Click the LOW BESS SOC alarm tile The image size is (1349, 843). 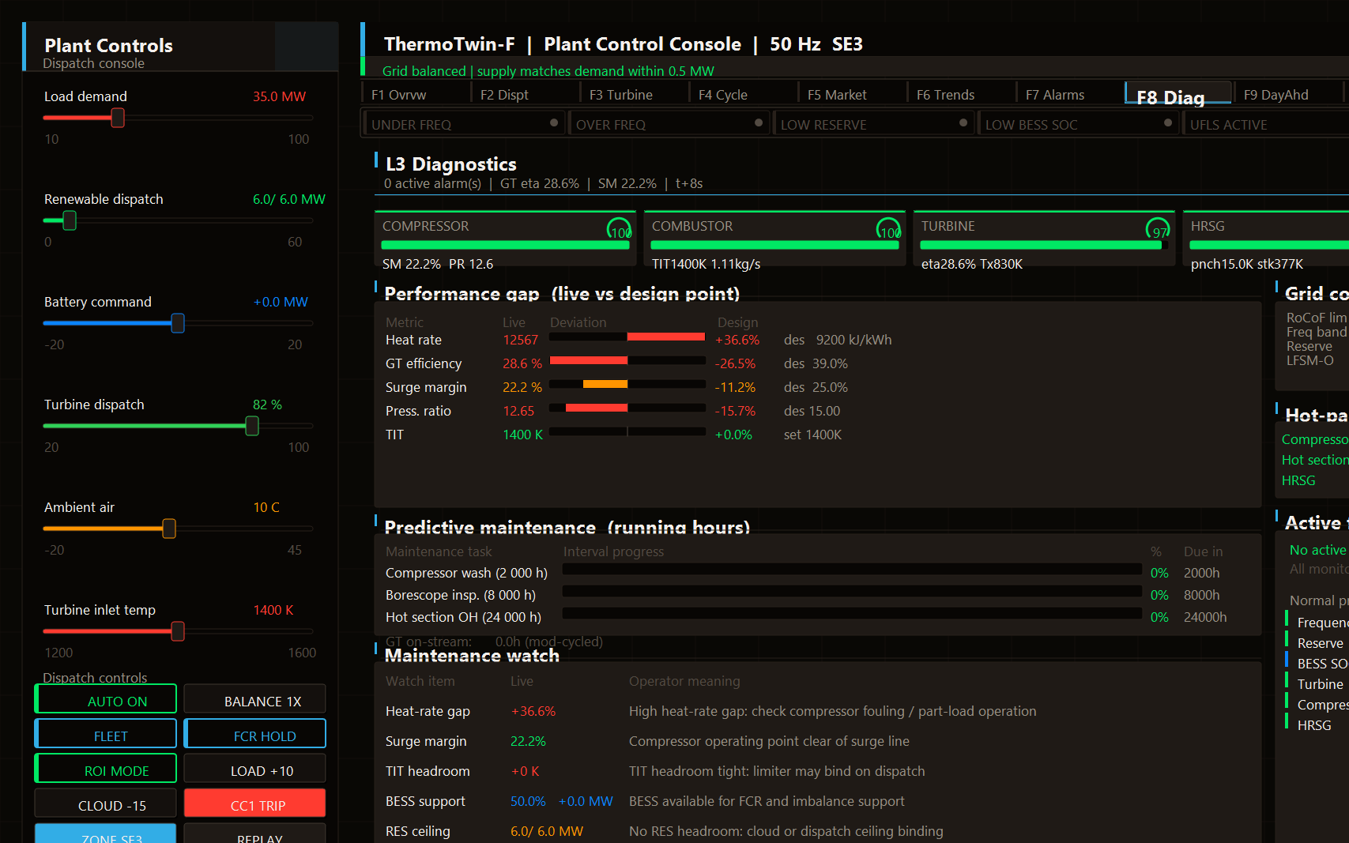point(1078,123)
